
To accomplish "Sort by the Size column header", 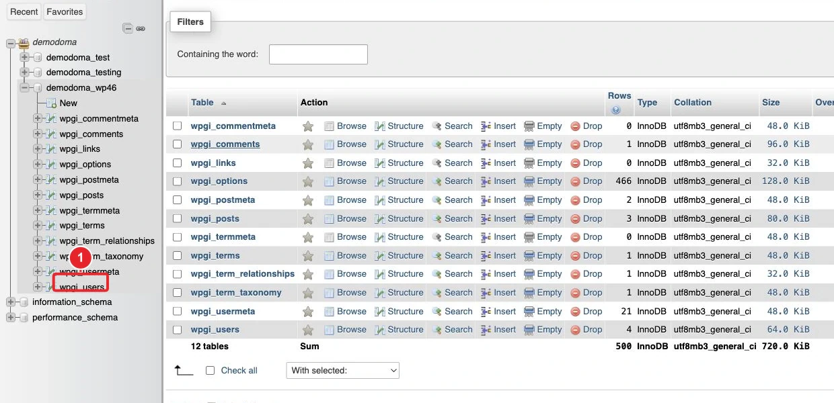I will coord(771,103).
